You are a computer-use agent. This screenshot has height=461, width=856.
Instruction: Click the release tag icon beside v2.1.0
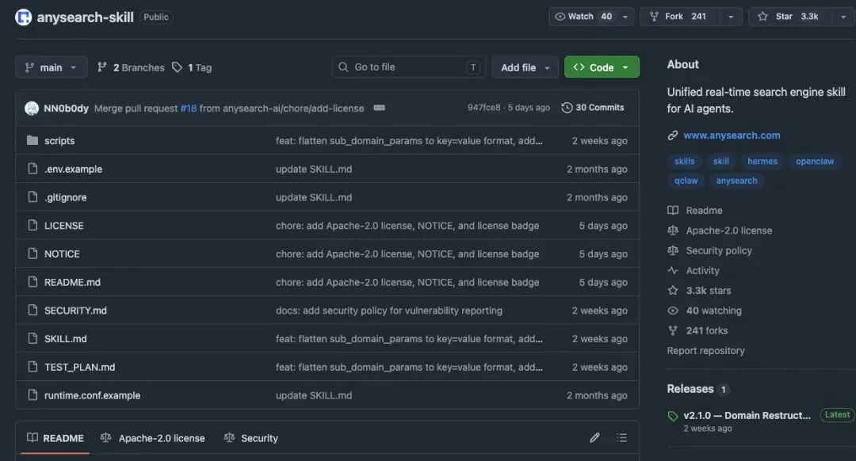click(673, 417)
